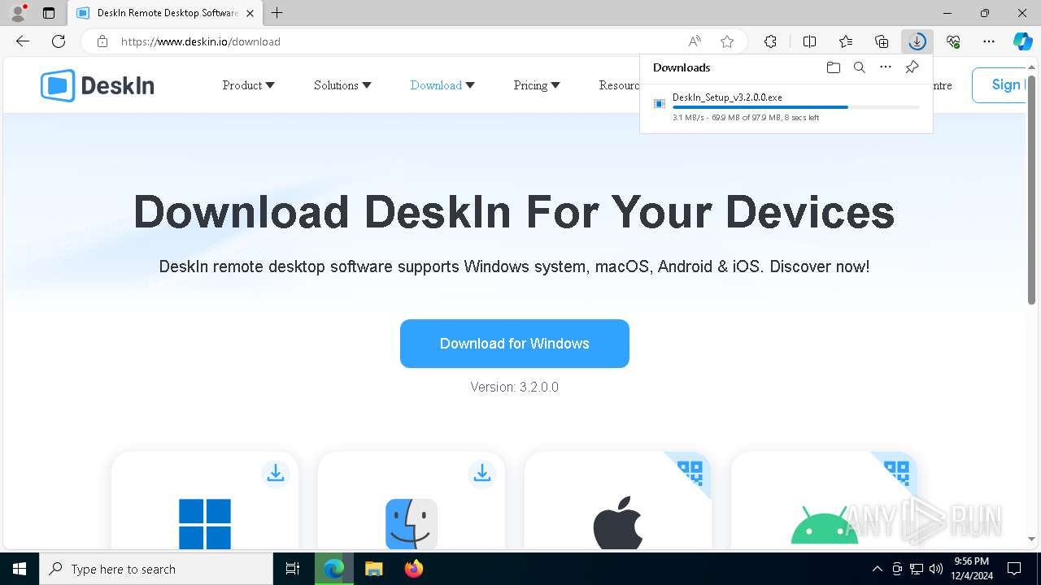Launch Firefox from the taskbar
The height and width of the screenshot is (585, 1041).
coord(413,569)
